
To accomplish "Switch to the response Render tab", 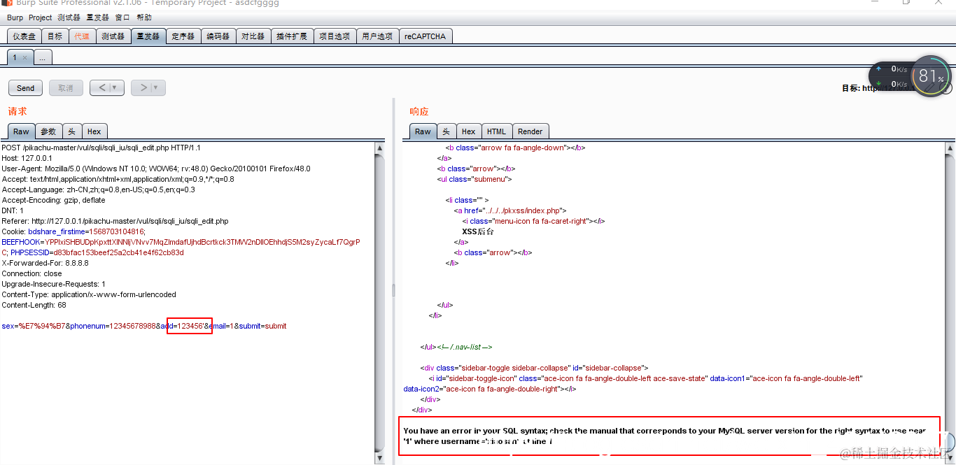I will click(530, 131).
